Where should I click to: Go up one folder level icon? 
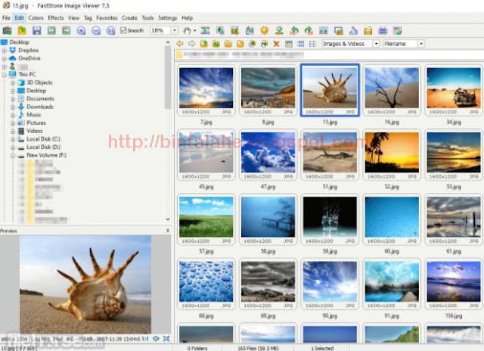tap(203, 44)
